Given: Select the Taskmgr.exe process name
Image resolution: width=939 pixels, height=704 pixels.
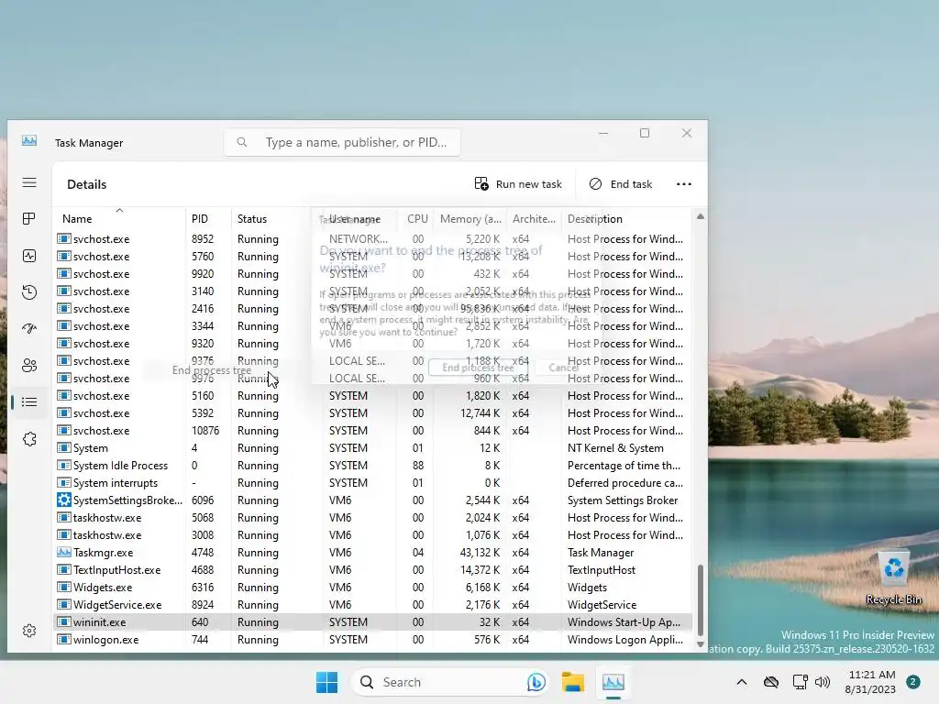Looking at the screenshot, I should (103, 553).
